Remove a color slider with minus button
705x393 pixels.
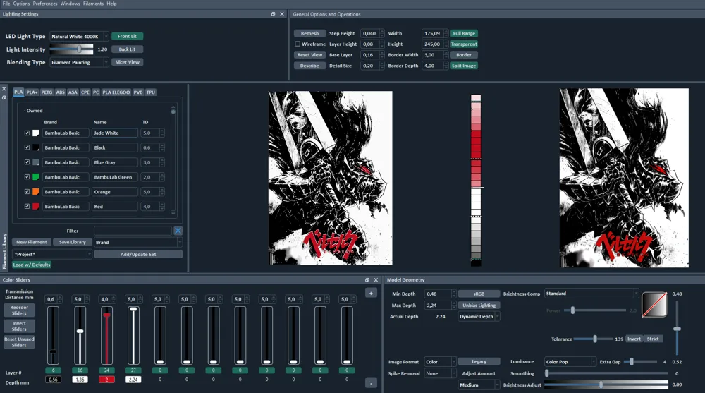coord(371,384)
